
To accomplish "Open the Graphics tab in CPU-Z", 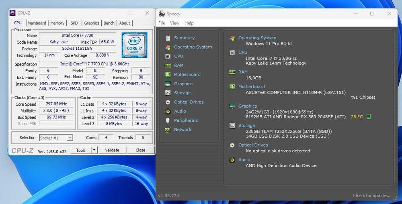I will click(x=92, y=23).
